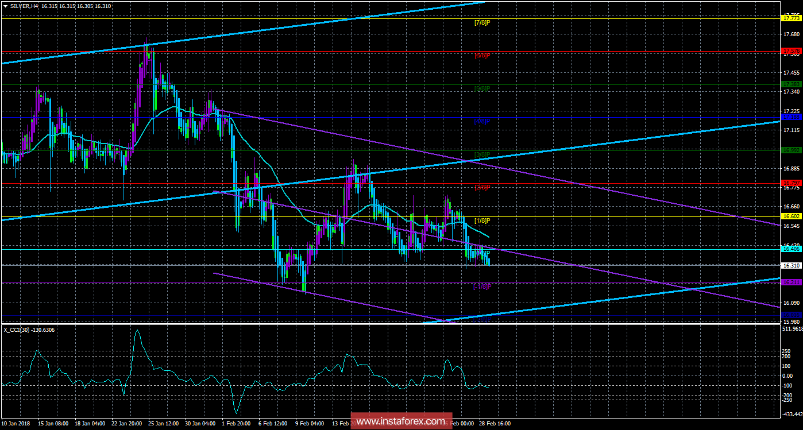Click the [7/8]P Murray level label
Viewport: 803px width, 430px height.
tap(482, 22)
